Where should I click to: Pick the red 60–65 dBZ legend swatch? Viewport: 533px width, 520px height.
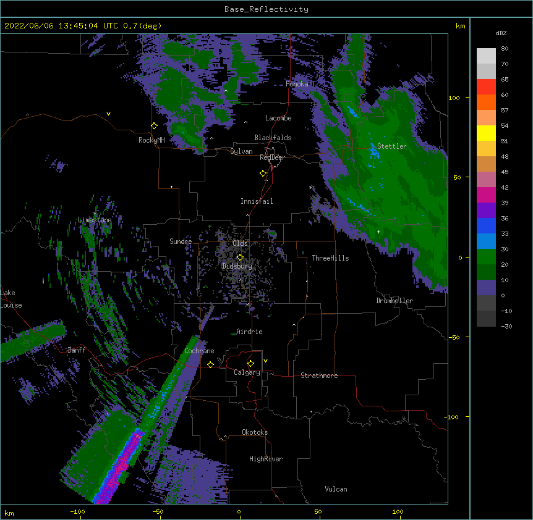(x=486, y=86)
